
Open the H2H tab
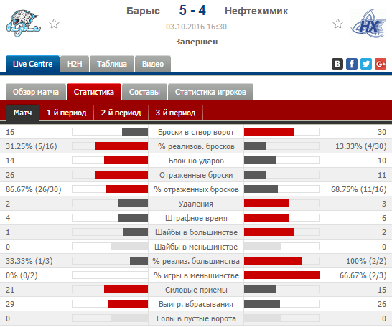click(75, 64)
